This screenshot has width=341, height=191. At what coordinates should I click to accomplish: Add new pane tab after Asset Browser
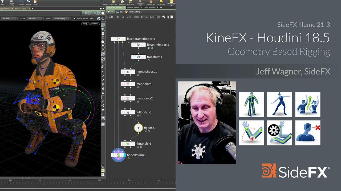tap(161, 8)
